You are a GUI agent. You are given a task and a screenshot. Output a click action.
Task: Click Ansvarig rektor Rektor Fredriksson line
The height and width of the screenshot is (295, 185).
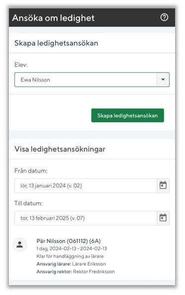pyautogui.click(x=75, y=272)
